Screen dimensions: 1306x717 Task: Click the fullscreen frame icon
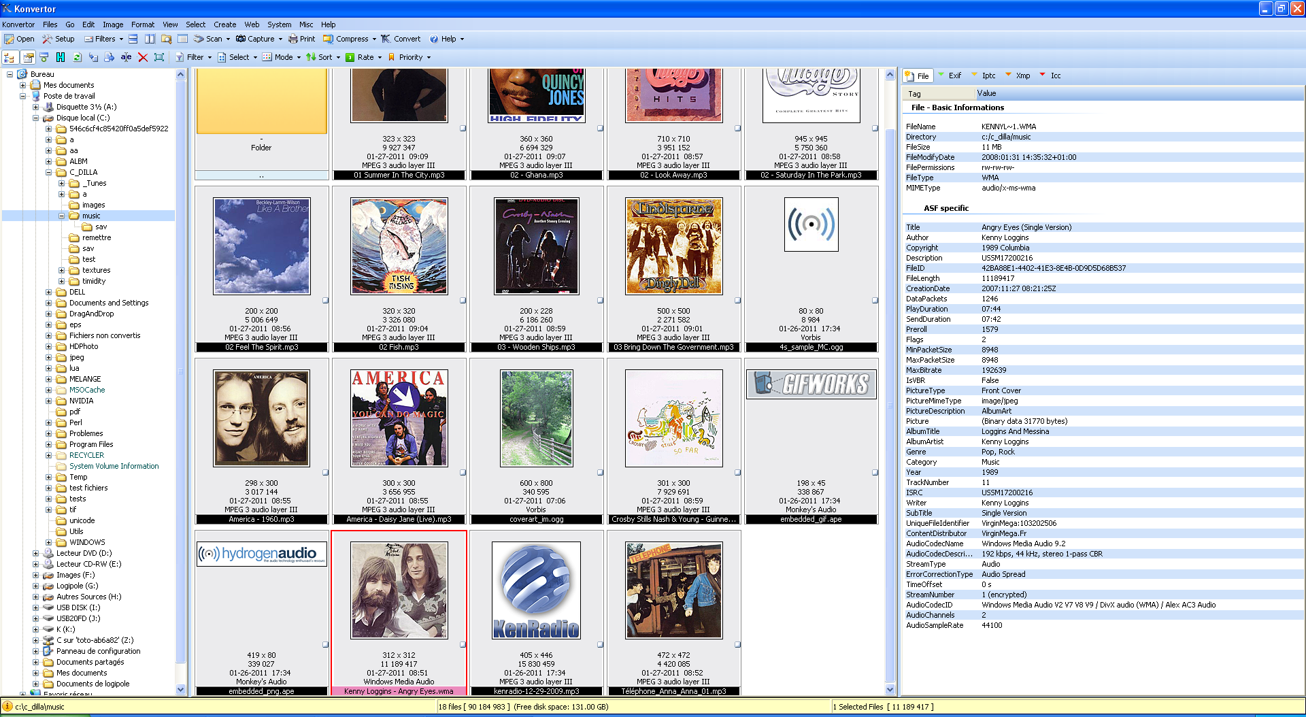pyautogui.click(x=159, y=57)
